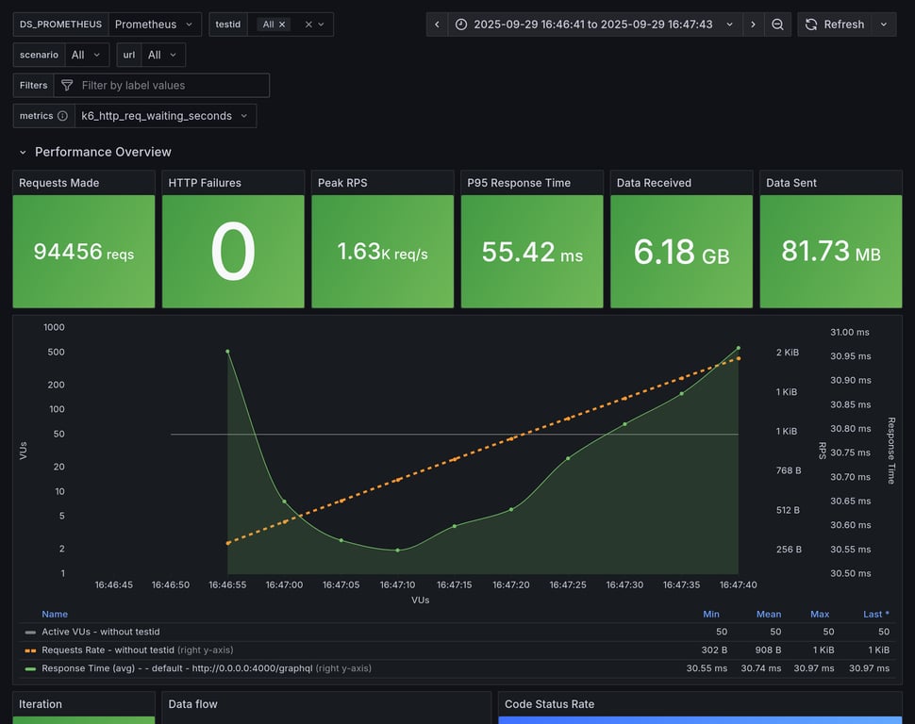Collapse the Performance Overview row
The image size is (915, 724).
click(24, 152)
